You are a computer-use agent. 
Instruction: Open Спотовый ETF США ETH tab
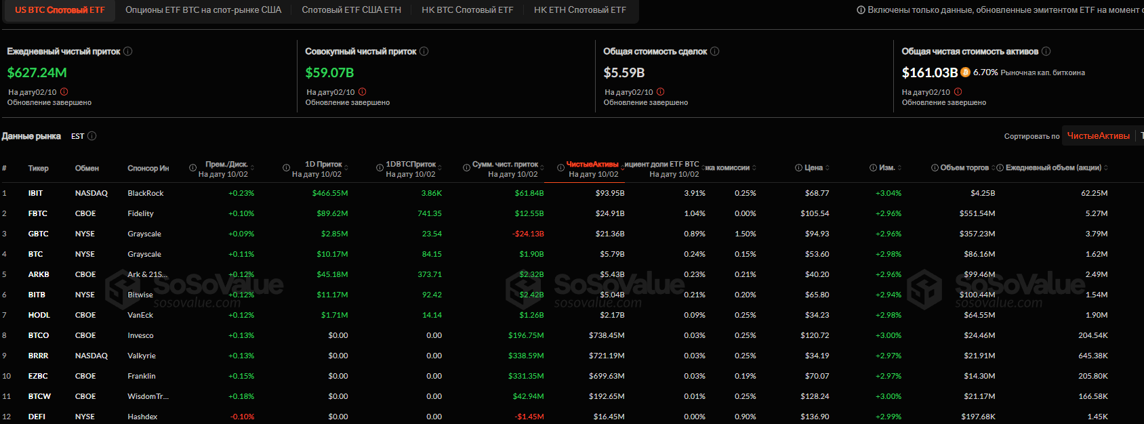coord(351,10)
